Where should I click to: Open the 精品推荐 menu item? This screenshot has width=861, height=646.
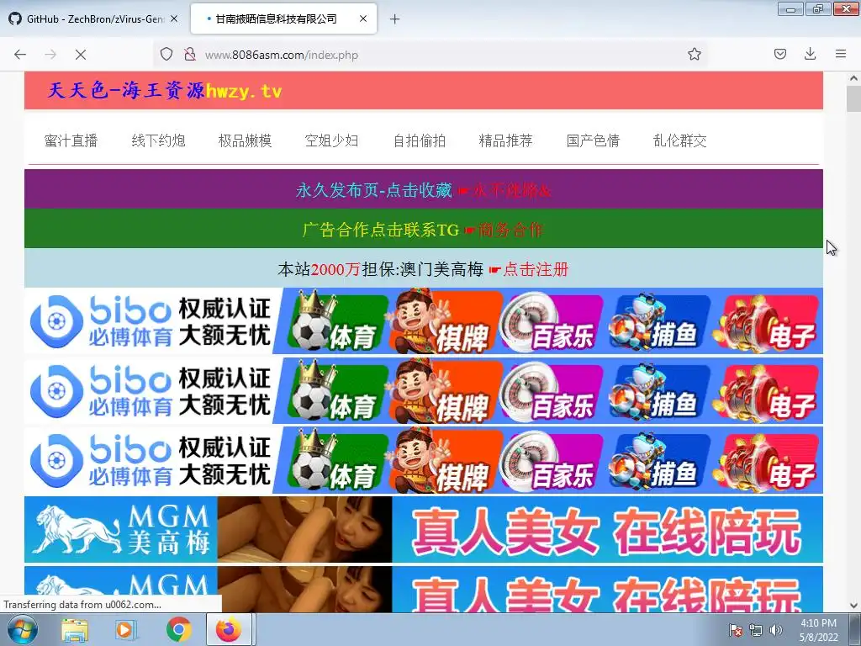pos(505,140)
